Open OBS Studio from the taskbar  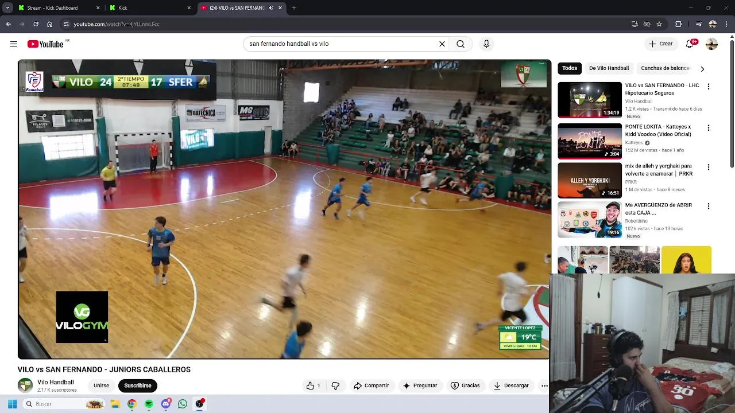pos(200,404)
